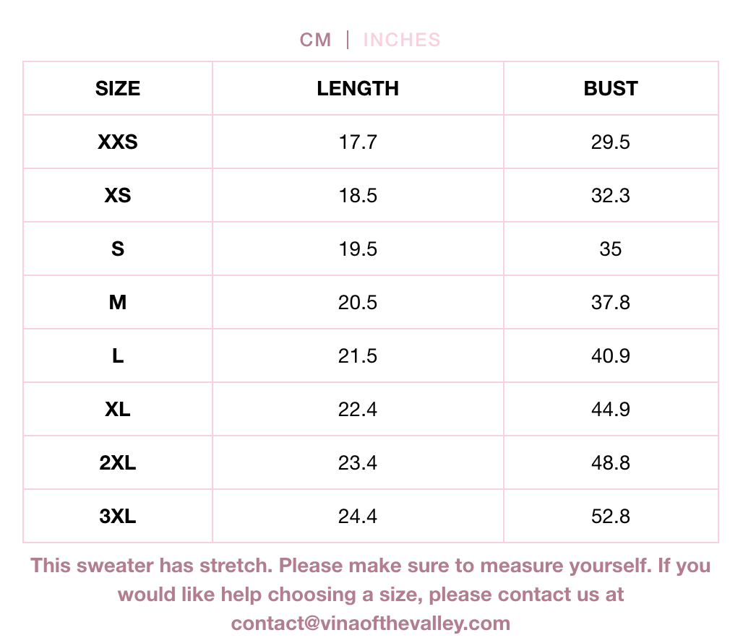Click the SIZE column header
This screenshot has width=743, height=643.
[118, 89]
